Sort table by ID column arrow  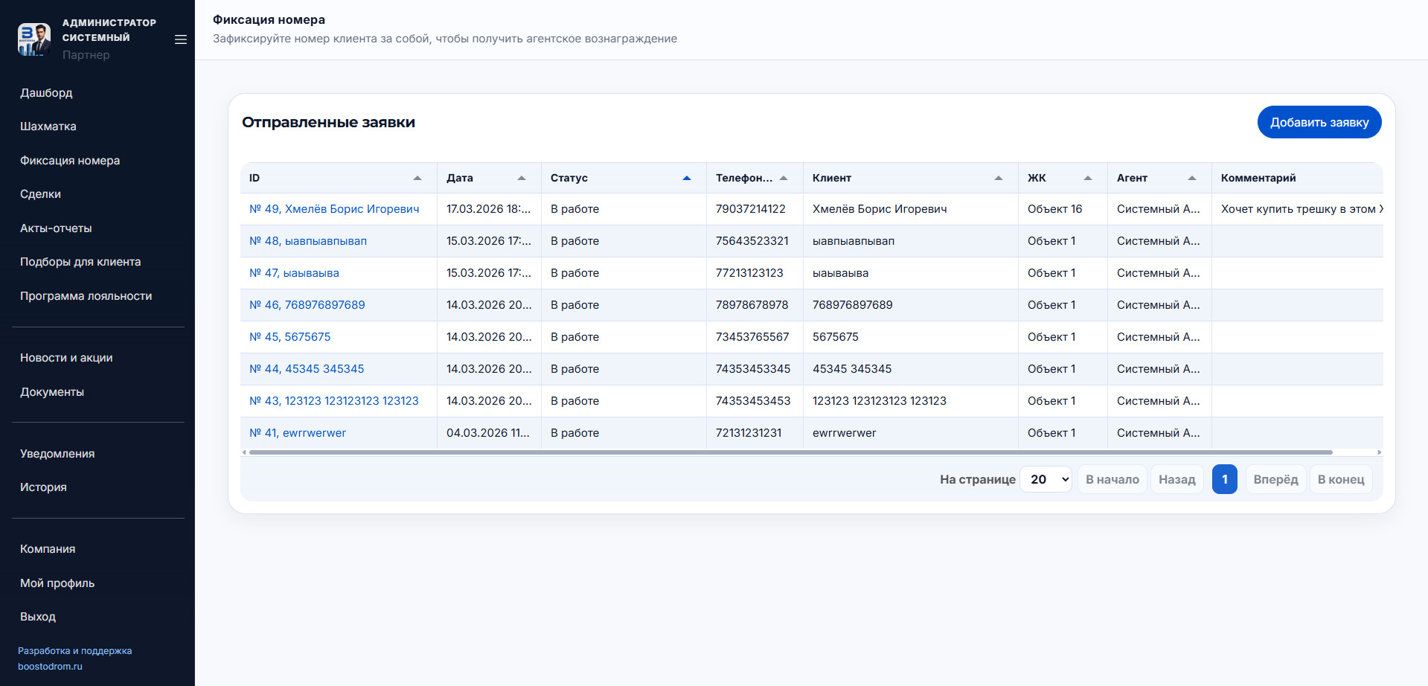(x=417, y=179)
